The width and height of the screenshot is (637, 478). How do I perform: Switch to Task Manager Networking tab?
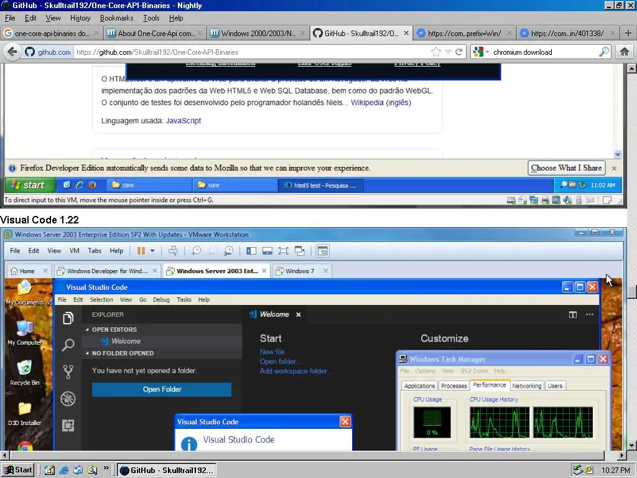point(526,386)
